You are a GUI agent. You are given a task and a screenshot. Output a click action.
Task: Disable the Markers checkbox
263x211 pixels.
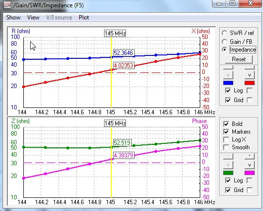(x=226, y=132)
